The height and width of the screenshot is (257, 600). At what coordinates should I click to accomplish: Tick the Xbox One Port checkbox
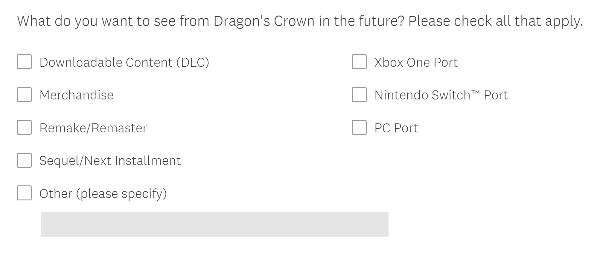pos(359,62)
